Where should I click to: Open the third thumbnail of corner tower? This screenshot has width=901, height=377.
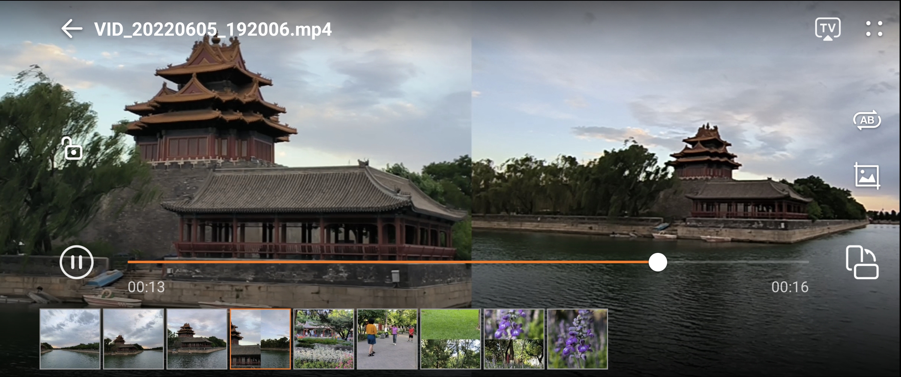pyautogui.click(x=197, y=339)
